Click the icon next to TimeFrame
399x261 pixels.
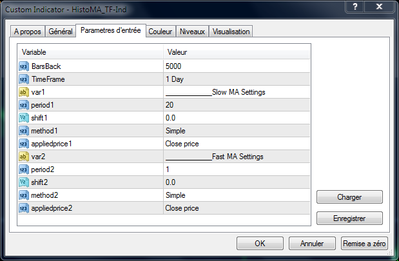(24, 79)
